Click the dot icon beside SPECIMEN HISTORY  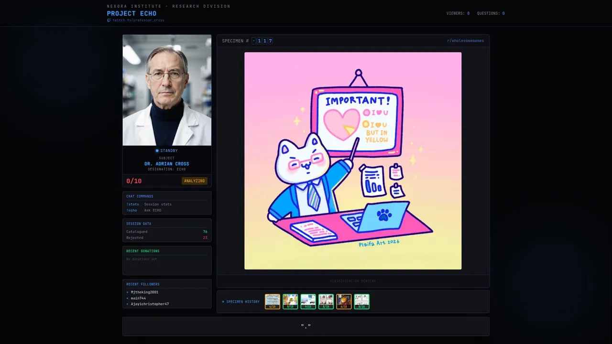pos(223,302)
